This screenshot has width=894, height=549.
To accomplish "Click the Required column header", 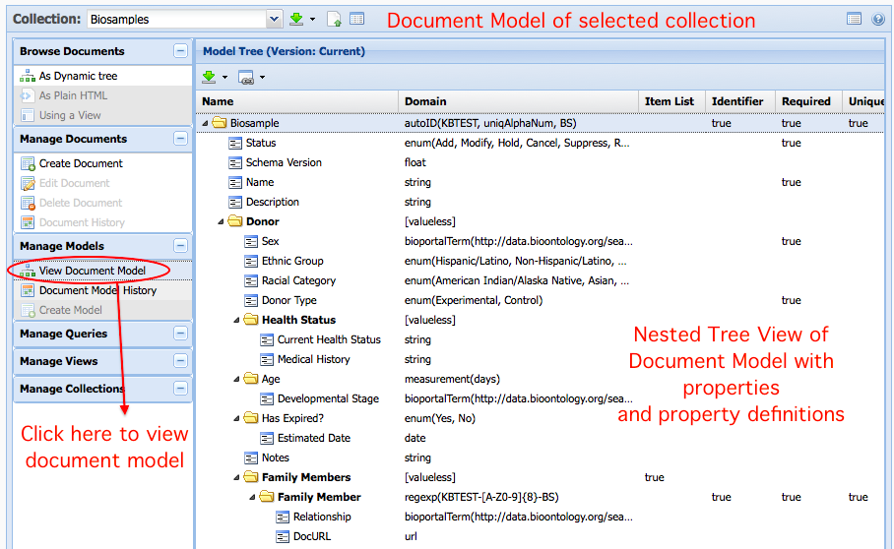I will (808, 101).
